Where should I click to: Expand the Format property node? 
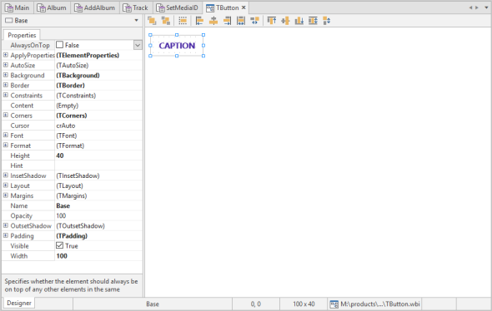(6, 145)
